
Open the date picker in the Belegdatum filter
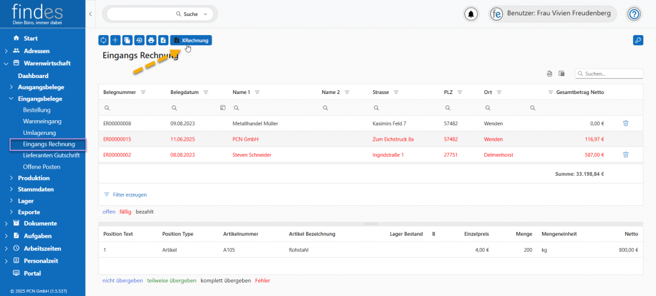[x=222, y=108]
